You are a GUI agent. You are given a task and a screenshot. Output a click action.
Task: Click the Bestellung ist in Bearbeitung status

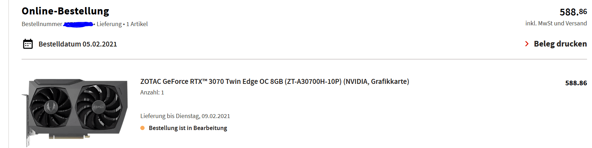(x=188, y=128)
